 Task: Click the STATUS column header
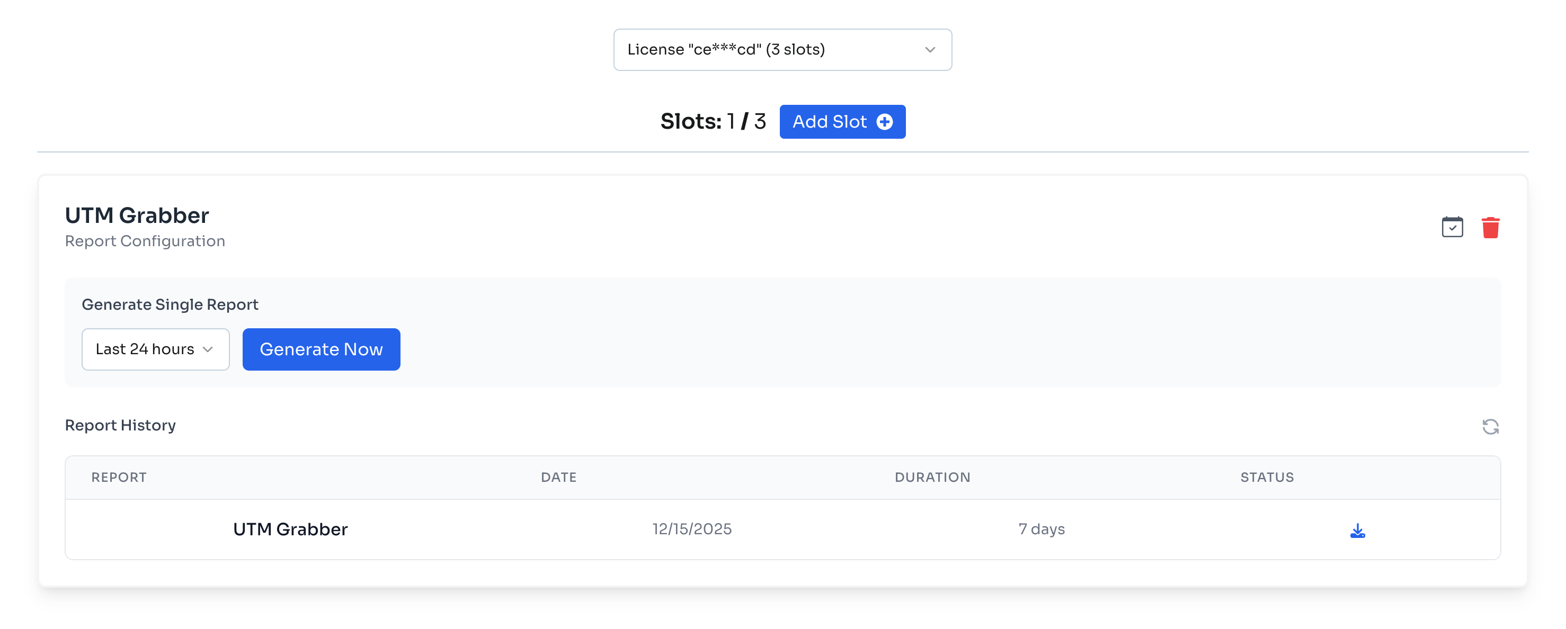pos(1266,477)
